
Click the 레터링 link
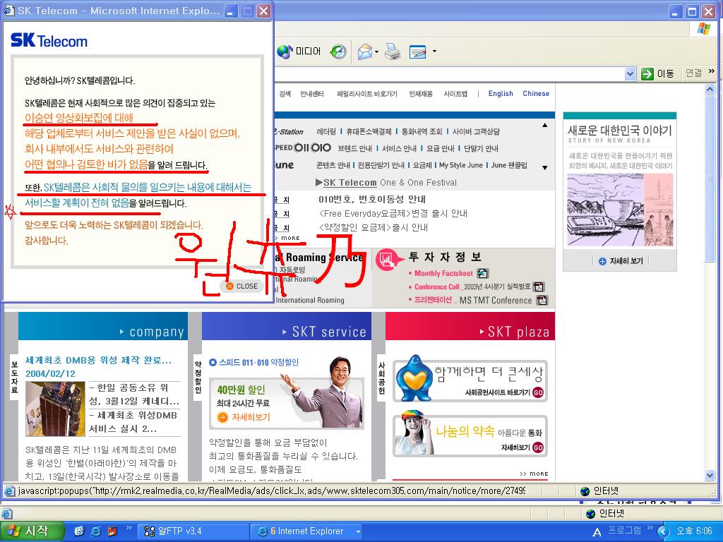click(326, 132)
